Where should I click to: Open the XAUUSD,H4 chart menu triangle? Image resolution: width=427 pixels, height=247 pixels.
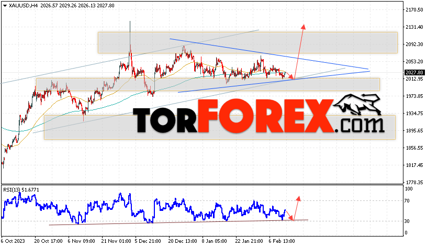click(x=5, y=6)
